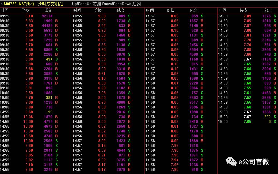278x174 pixels.
Task: Click the 分时成交明细 title label
Action: pyautogui.click(x=50, y=4)
